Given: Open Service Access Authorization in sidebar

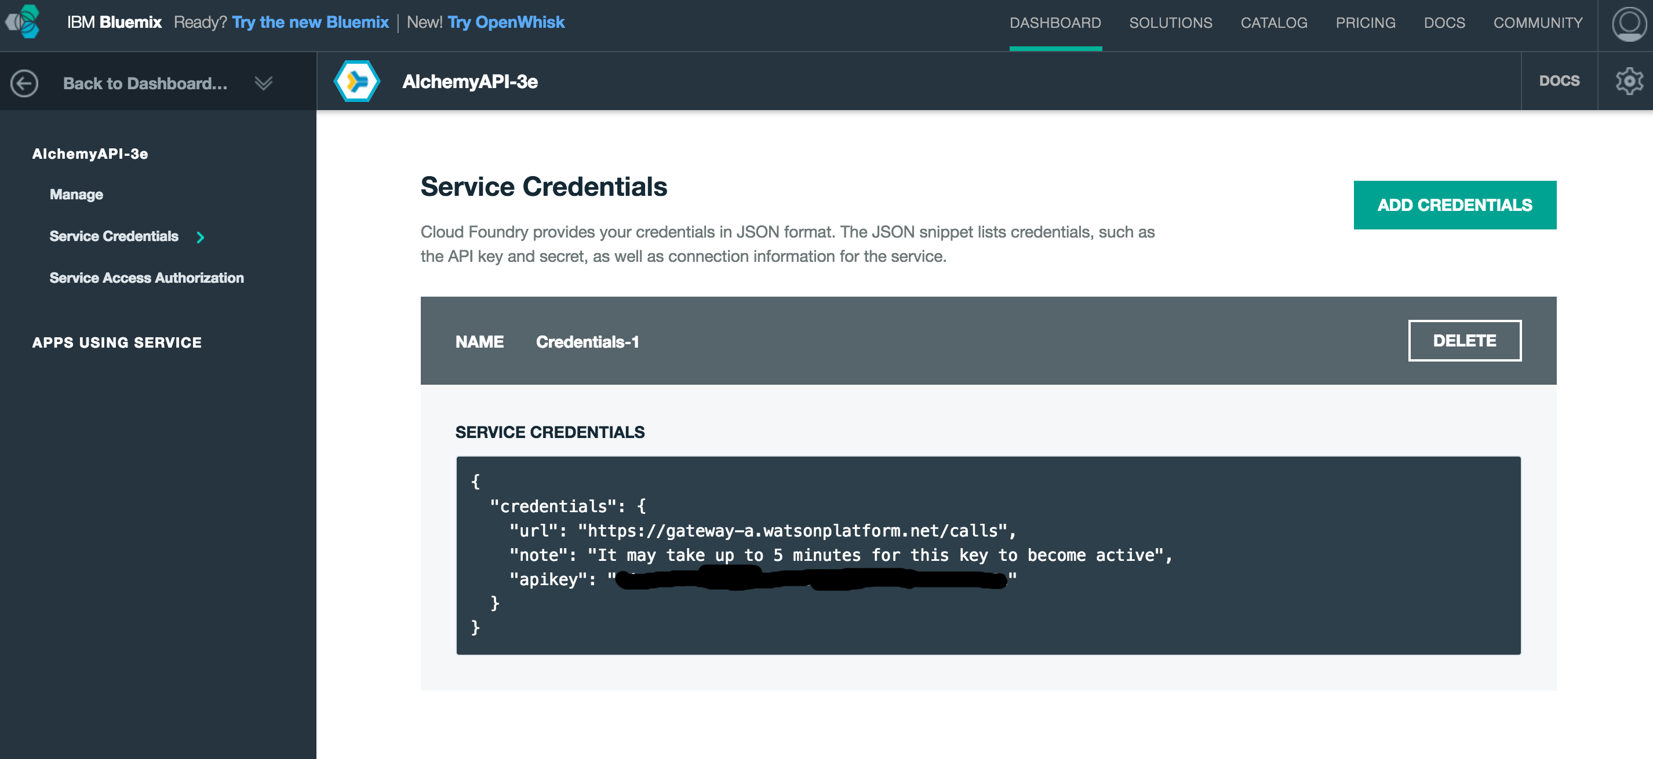Looking at the screenshot, I should [147, 278].
